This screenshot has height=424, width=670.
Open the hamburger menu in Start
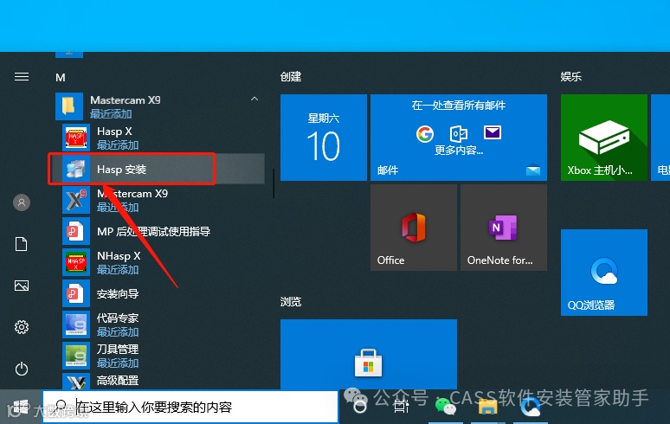(x=22, y=76)
